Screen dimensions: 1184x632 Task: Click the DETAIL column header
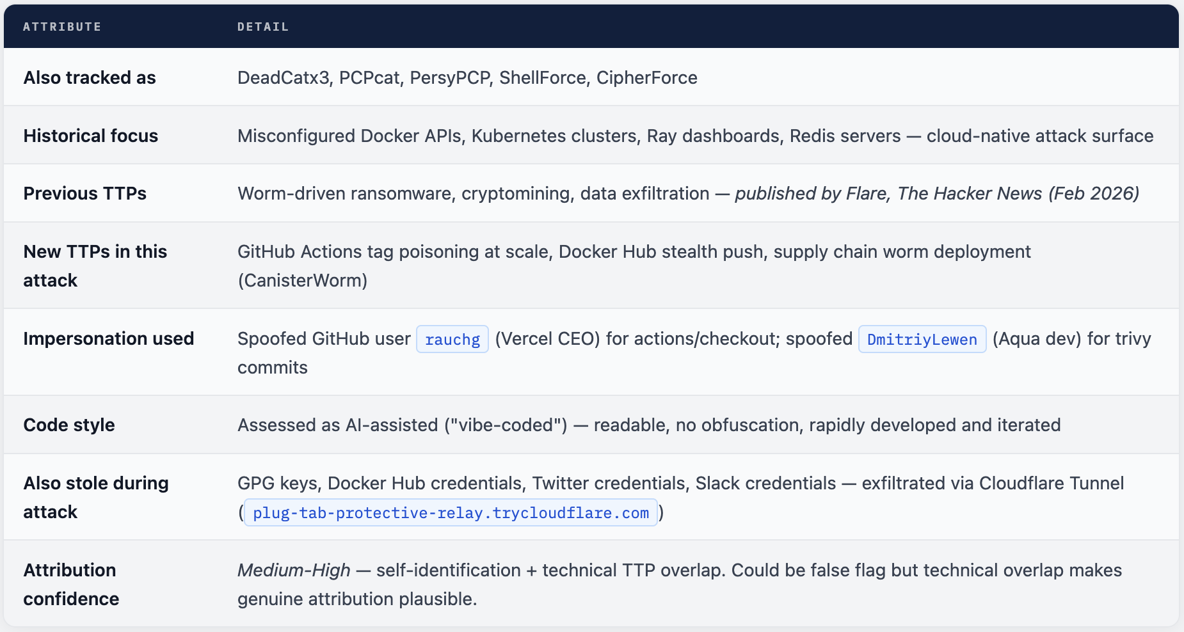point(263,27)
